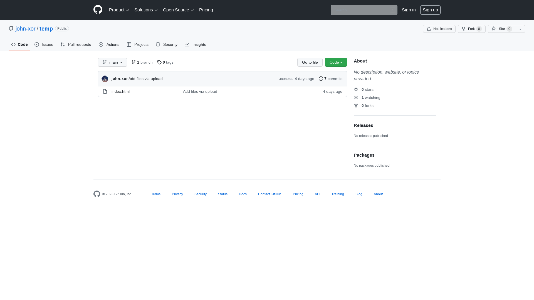Screen dimensions: 534x300
Task: Click the Sign in link
Action: click(x=409, y=10)
